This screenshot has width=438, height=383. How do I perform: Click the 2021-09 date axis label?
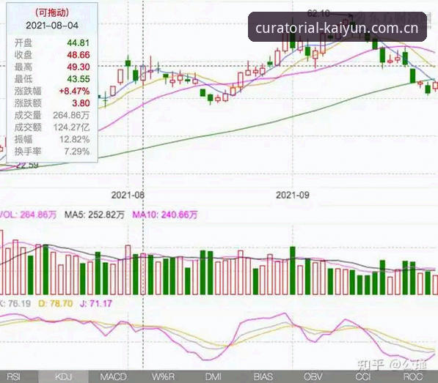[x=293, y=195]
